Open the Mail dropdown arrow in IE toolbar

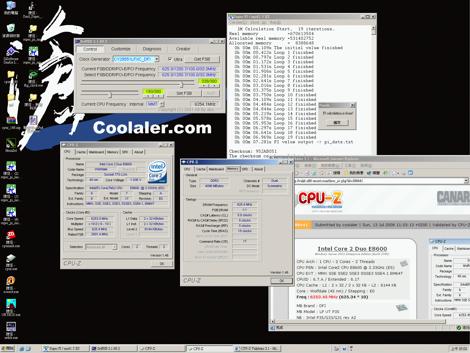point(398,173)
